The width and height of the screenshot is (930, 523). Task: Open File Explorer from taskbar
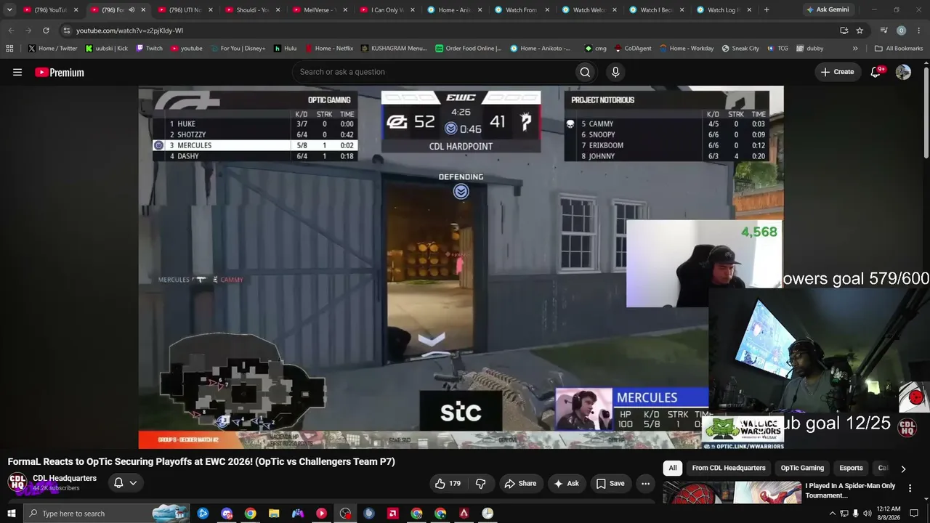click(x=274, y=514)
